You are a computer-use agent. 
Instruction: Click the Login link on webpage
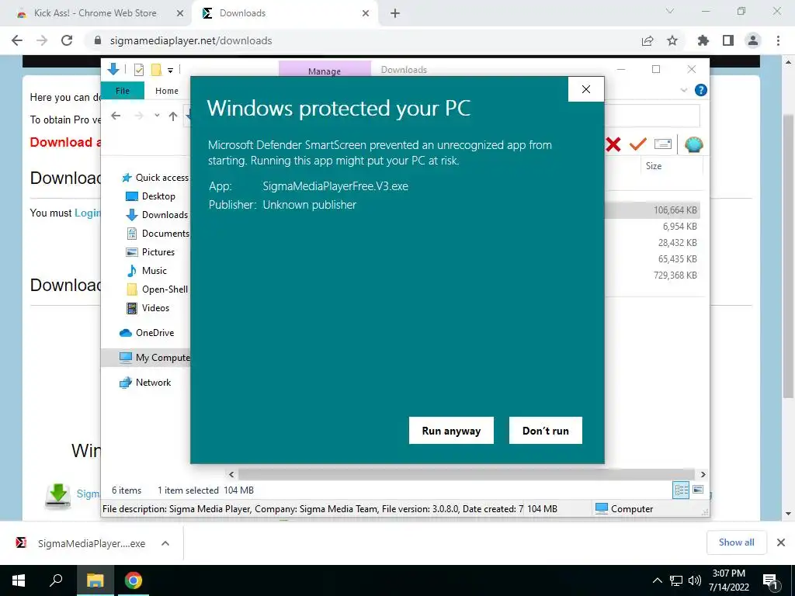click(87, 213)
